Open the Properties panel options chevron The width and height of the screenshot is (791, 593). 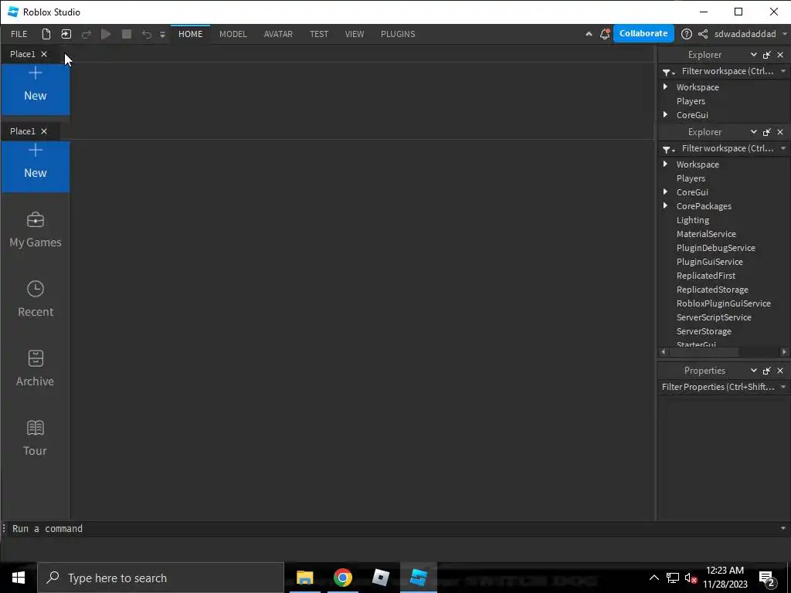754,370
